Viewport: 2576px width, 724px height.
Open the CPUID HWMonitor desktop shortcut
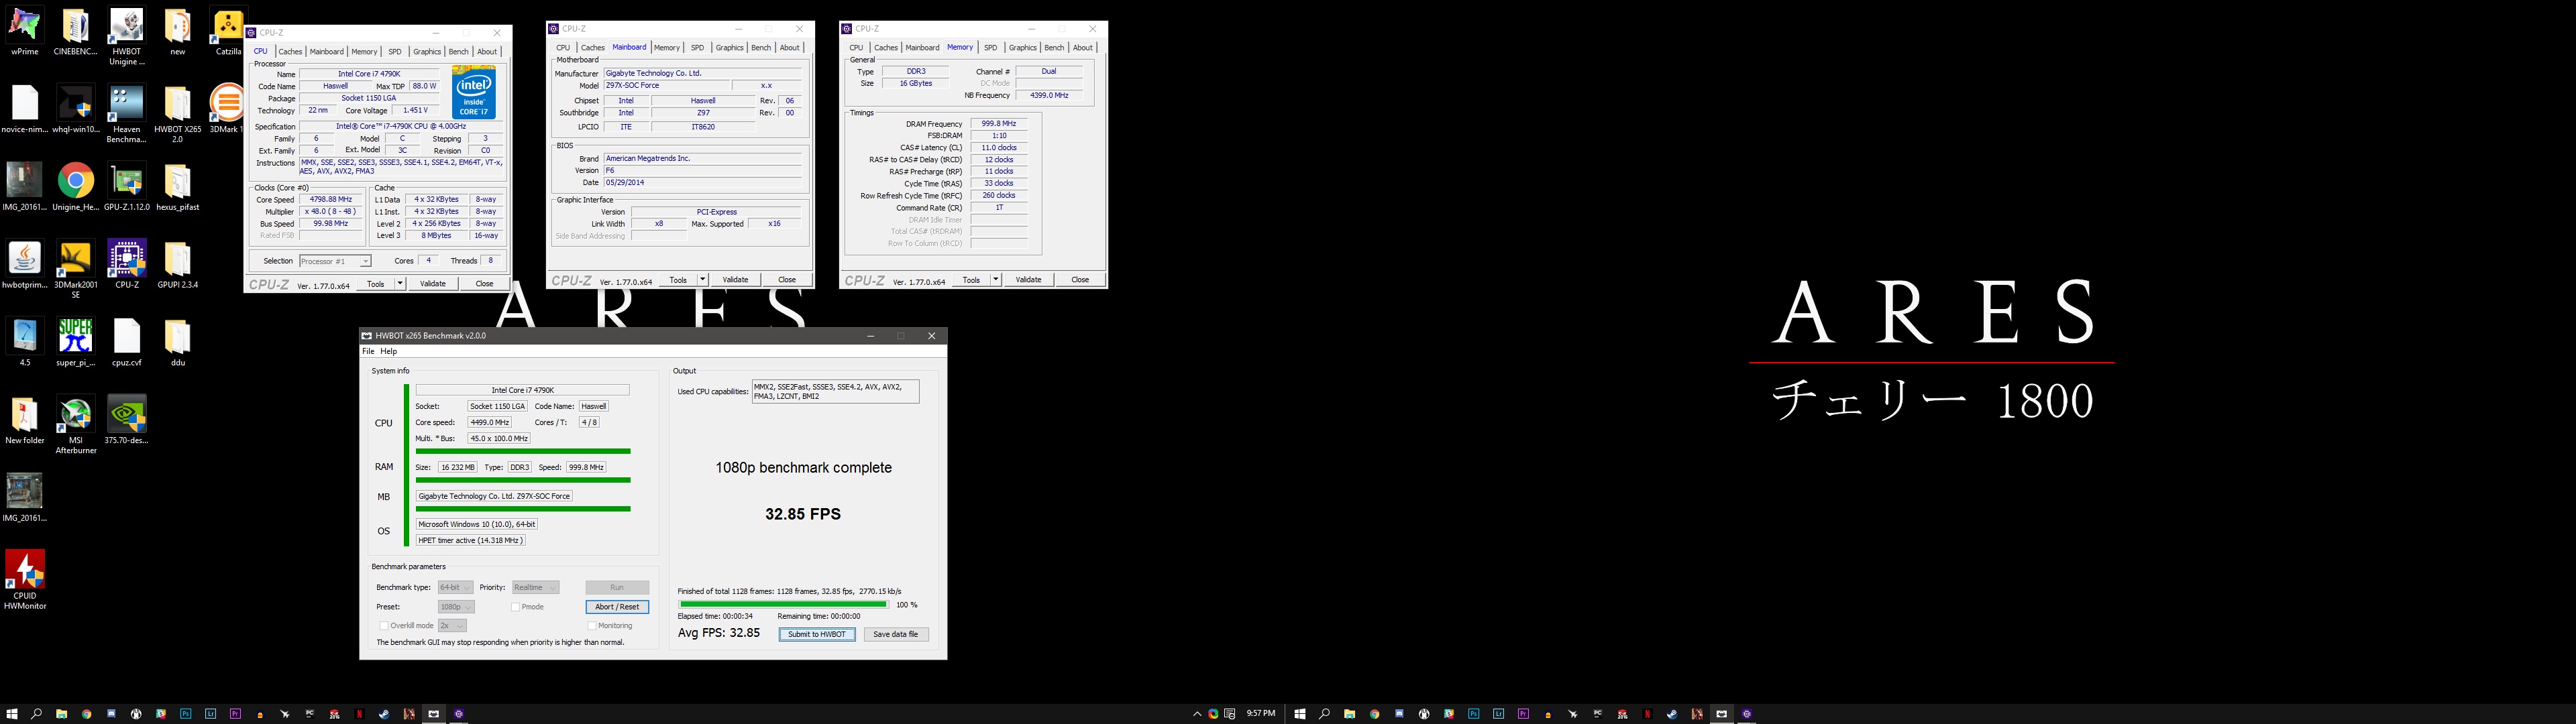[25, 580]
